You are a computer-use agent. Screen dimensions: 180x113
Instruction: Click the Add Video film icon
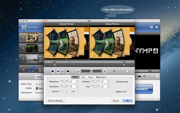click(24, 27)
